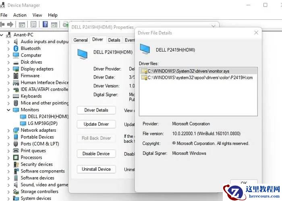
Task: Select DELL P2419H(HDMI) in device tree
Action: pyautogui.click(x=48, y=116)
